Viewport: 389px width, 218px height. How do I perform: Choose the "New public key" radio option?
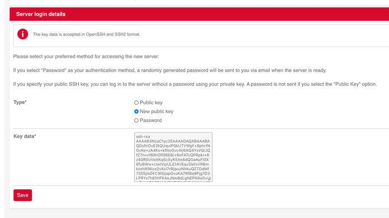(137, 112)
